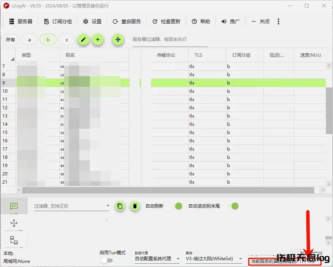Click horizontal scrollbar right arrow
Screen dimensions: 333x267
(323, 190)
